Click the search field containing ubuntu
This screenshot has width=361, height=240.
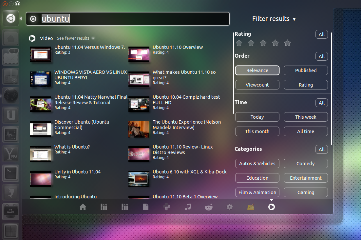point(128,19)
